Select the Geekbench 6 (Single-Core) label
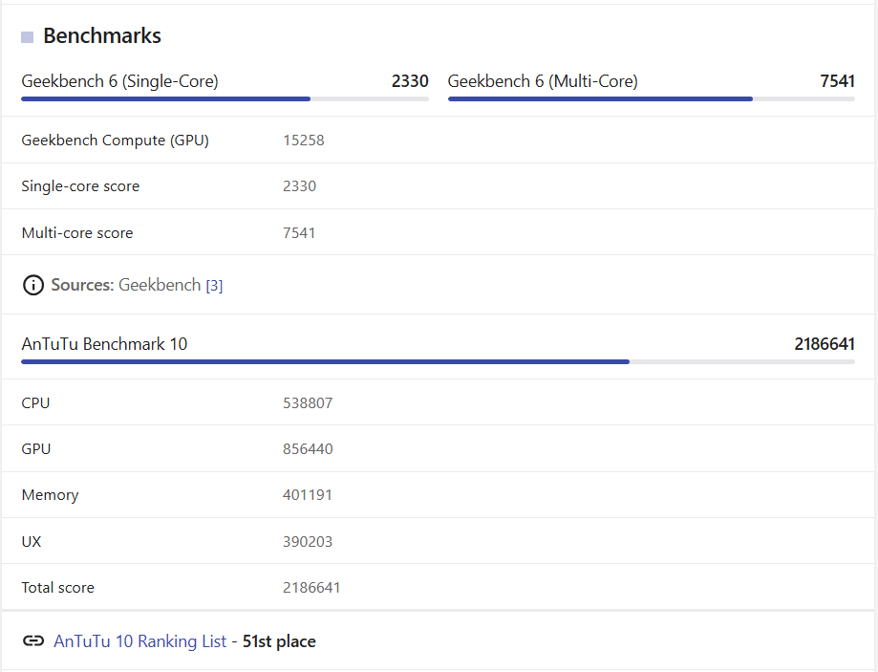The height and width of the screenshot is (672, 878). tap(119, 81)
